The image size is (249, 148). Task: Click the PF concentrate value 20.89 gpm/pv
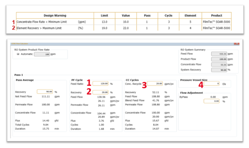[101, 117]
